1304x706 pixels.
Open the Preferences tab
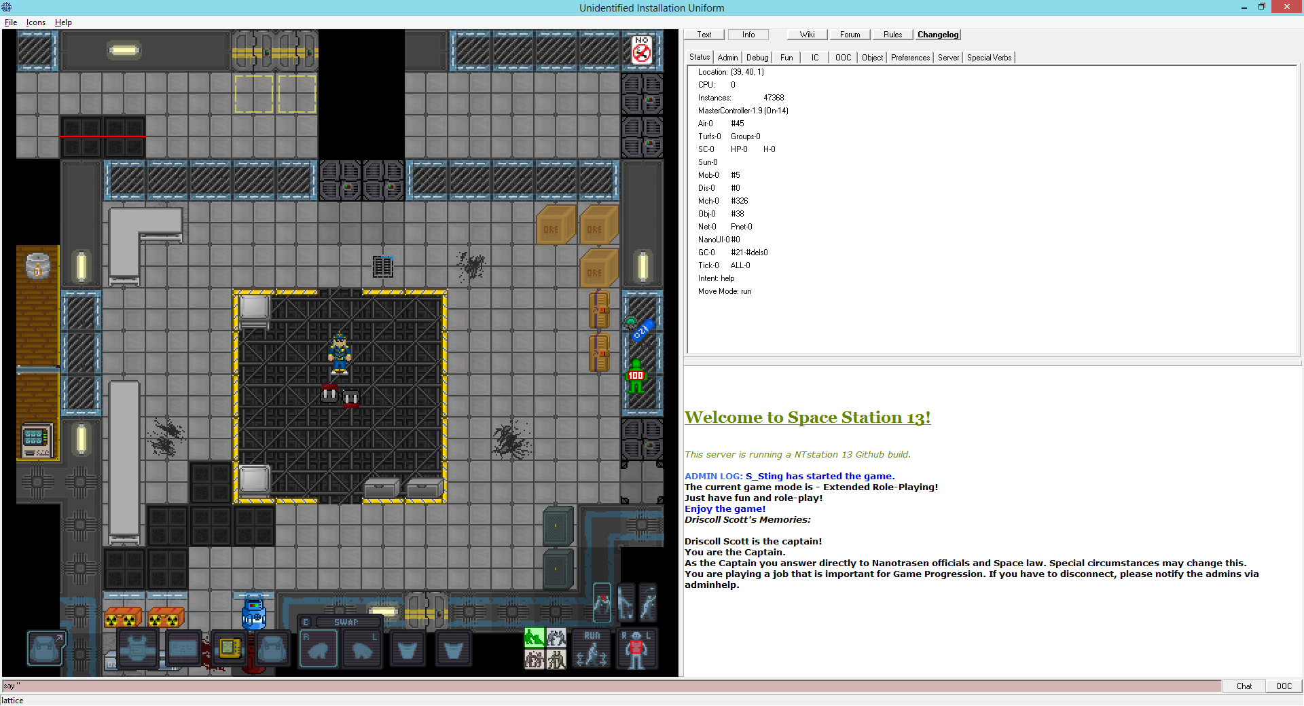point(910,58)
